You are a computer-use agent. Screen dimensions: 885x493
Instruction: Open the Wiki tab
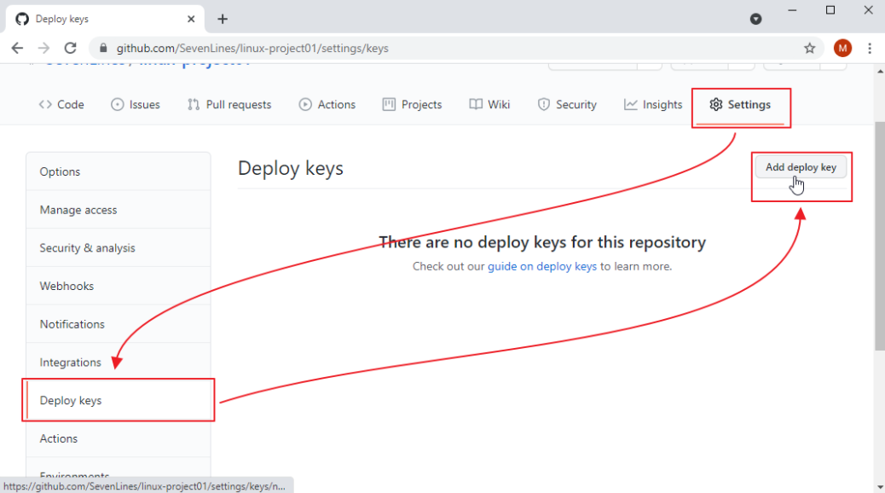click(x=489, y=105)
